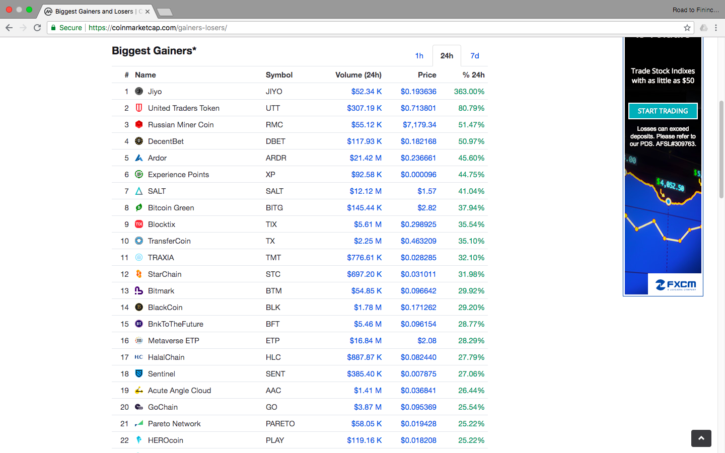Viewport: 725px width, 453px height.
Task: Click the Pareto Network logo icon
Action: coord(139,423)
